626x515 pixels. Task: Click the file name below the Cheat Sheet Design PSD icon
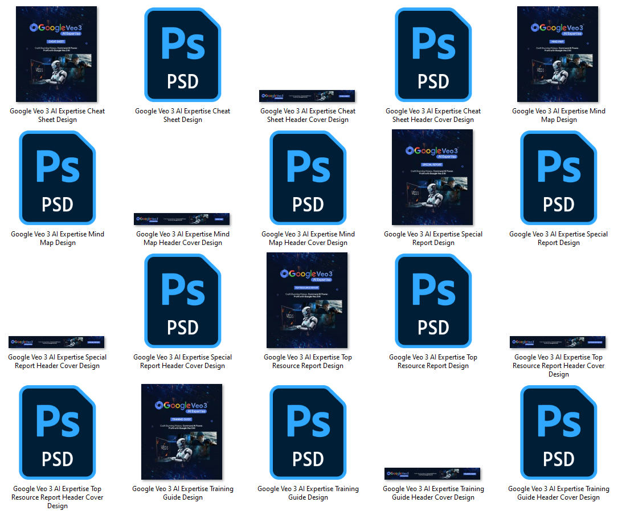point(182,116)
